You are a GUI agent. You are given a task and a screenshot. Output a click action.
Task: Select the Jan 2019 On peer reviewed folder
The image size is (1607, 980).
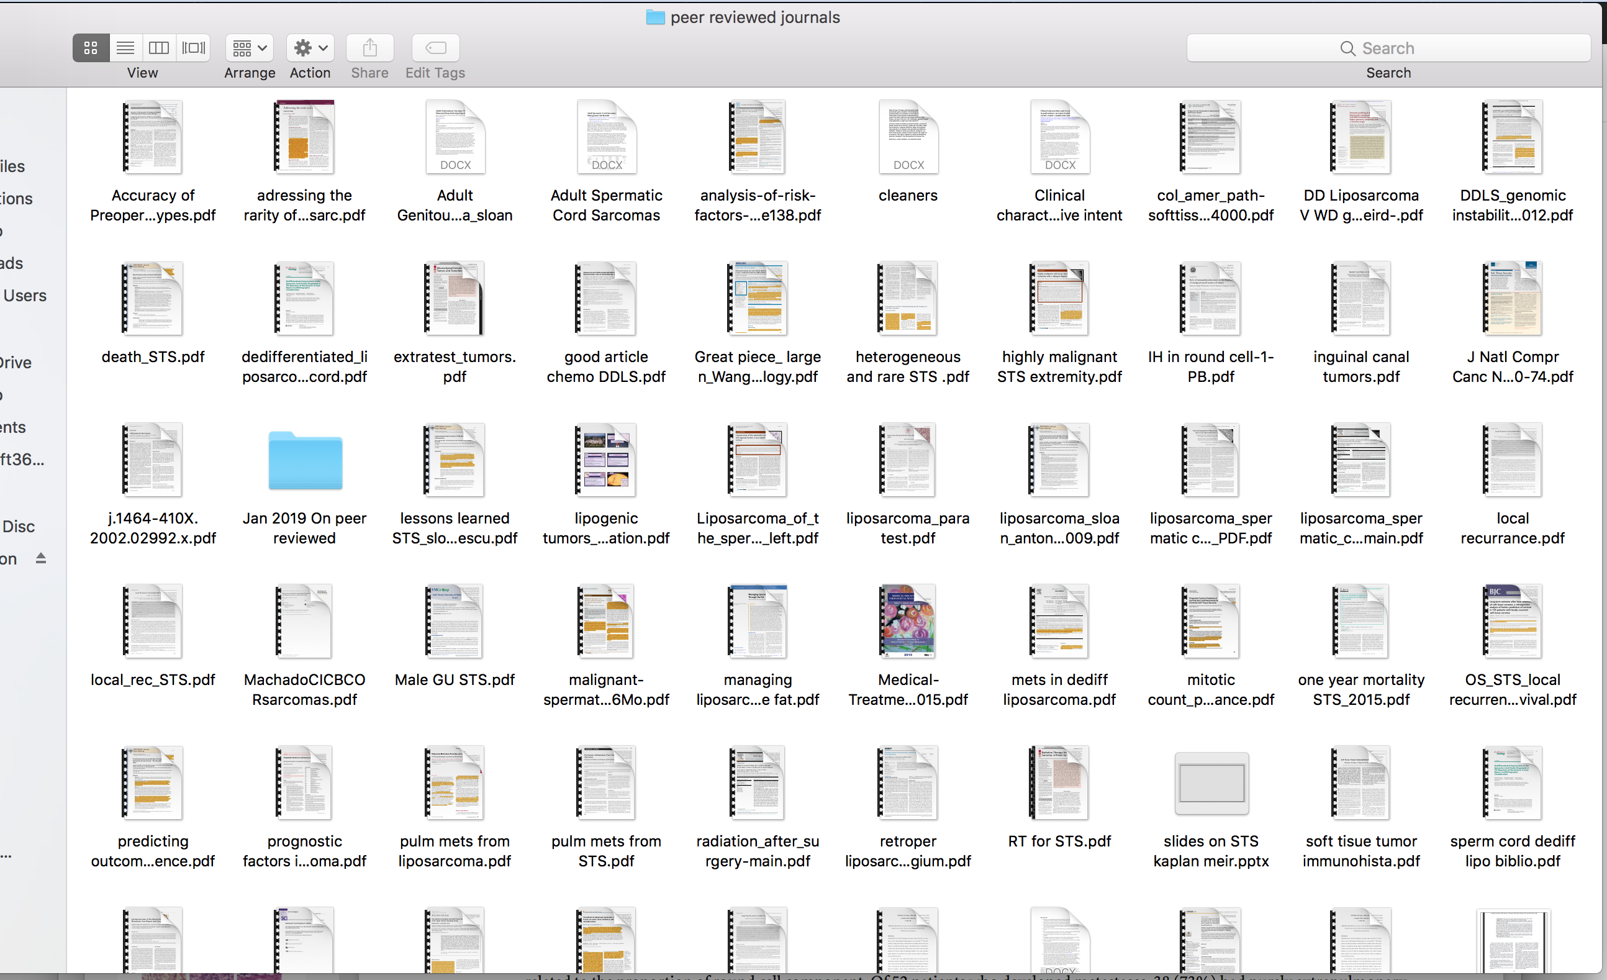pos(305,461)
